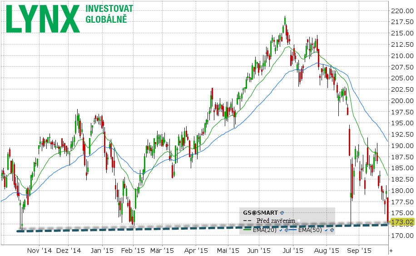Click the 175.00 price axis label
This screenshot has height=256, width=416.
[402, 213]
